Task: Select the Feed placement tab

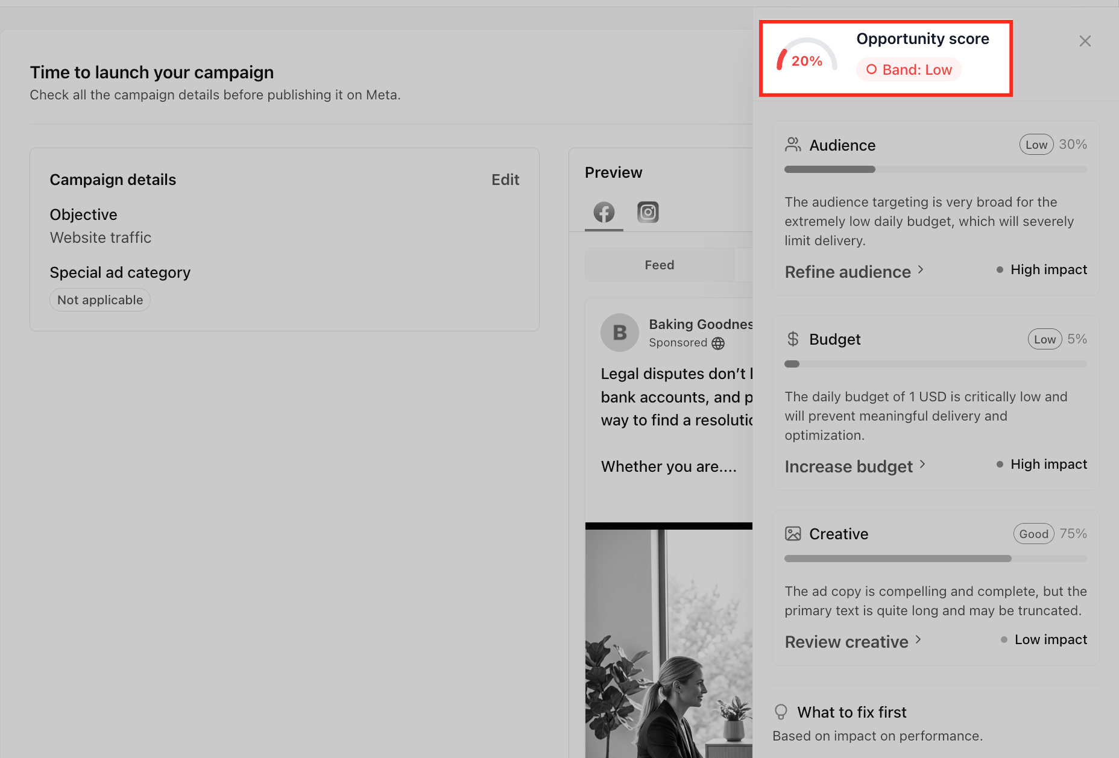Action: point(660,265)
